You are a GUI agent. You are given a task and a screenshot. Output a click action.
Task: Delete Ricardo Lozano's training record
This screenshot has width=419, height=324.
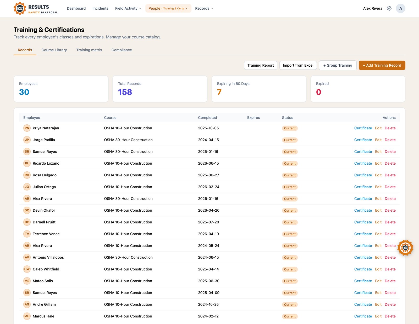[x=390, y=163]
